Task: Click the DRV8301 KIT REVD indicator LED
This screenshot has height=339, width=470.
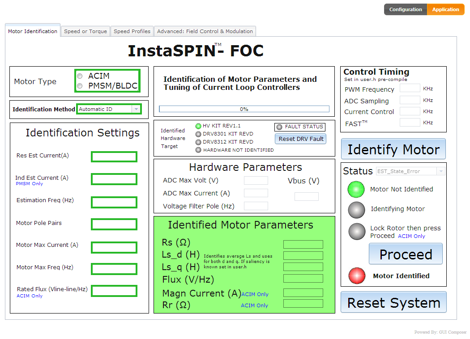Action: click(198, 134)
